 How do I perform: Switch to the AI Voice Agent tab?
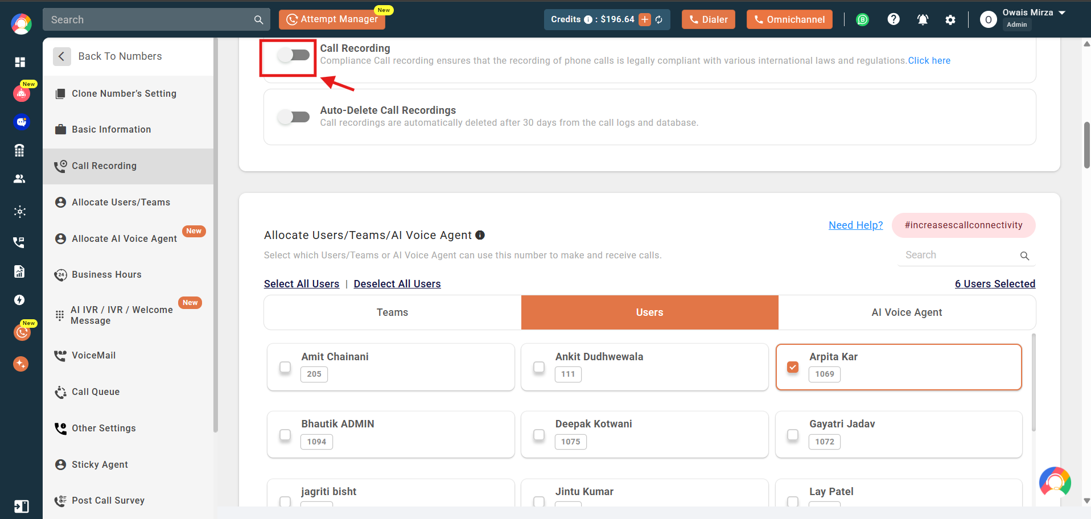click(907, 312)
